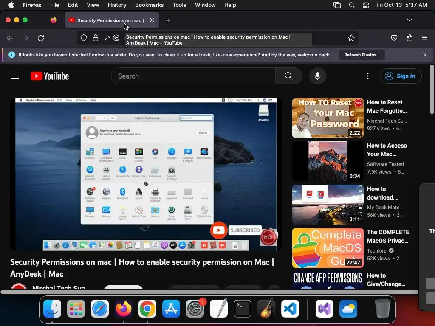The height and width of the screenshot is (326, 435).
Task: Launch Visual Studio Code from the Dock
Action: click(x=290, y=309)
